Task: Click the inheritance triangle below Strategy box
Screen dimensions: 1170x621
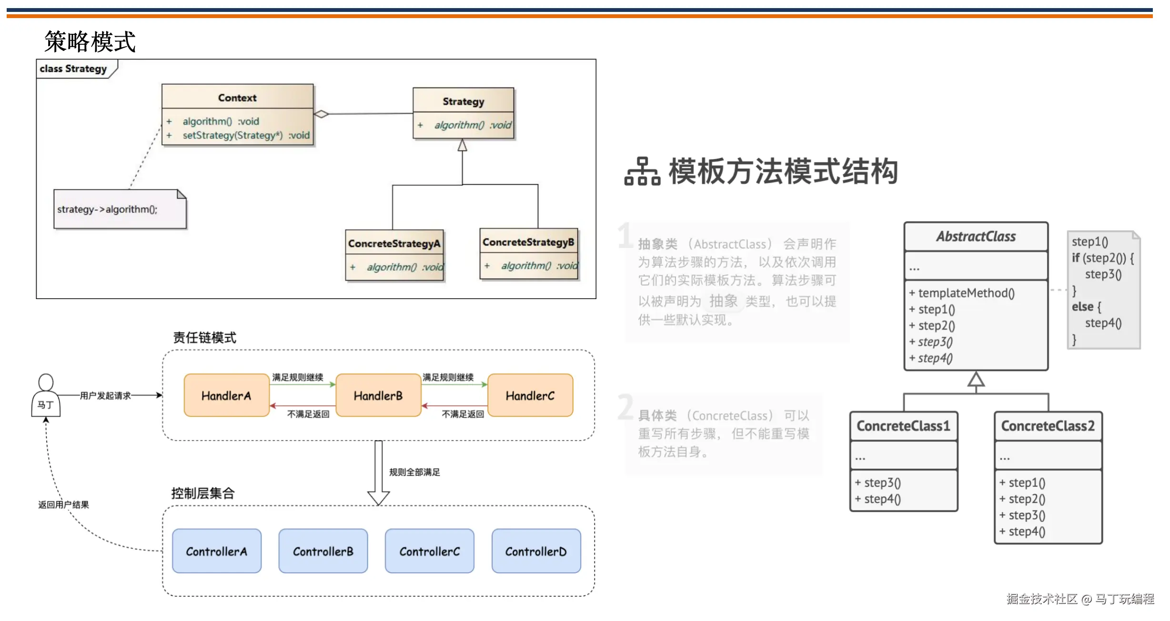Action: (x=462, y=145)
